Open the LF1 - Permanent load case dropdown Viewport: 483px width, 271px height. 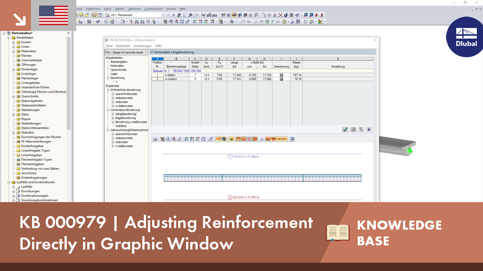tap(163, 15)
